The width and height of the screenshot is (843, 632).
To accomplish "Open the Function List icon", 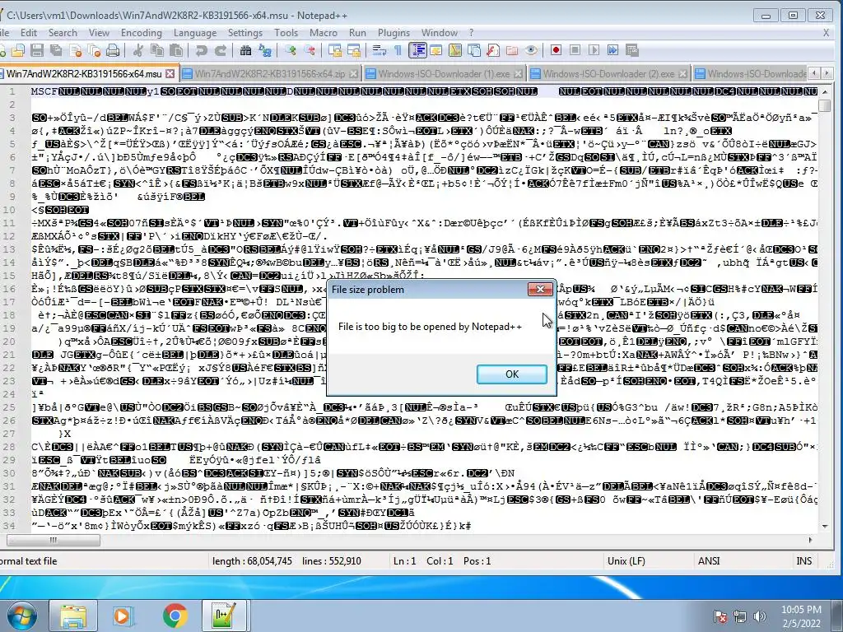I will pyautogui.click(x=493, y=50).
